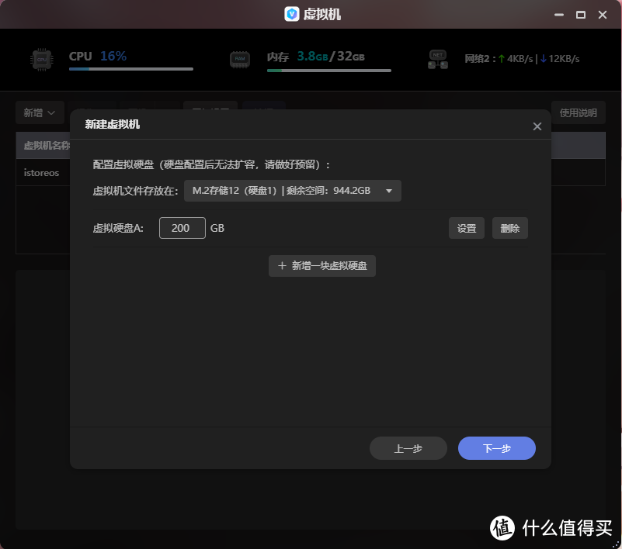The image size is (622, 549).
Task: Click the chevron on the disk storage selector
Action: (389, 190)
